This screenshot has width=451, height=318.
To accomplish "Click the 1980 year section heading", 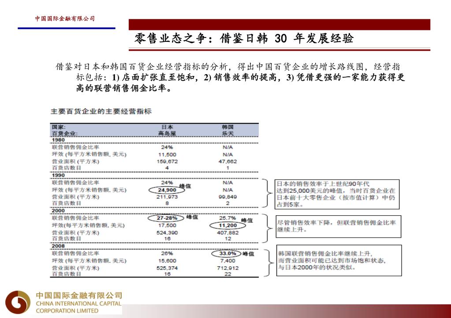I will (x=58, y=140).
